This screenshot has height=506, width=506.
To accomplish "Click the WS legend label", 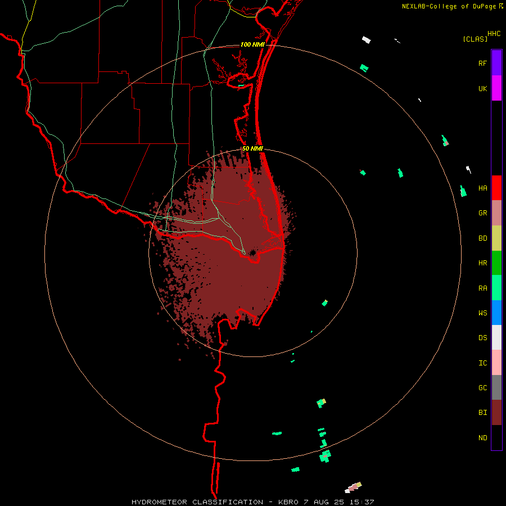I will click(x=482, y=313).
